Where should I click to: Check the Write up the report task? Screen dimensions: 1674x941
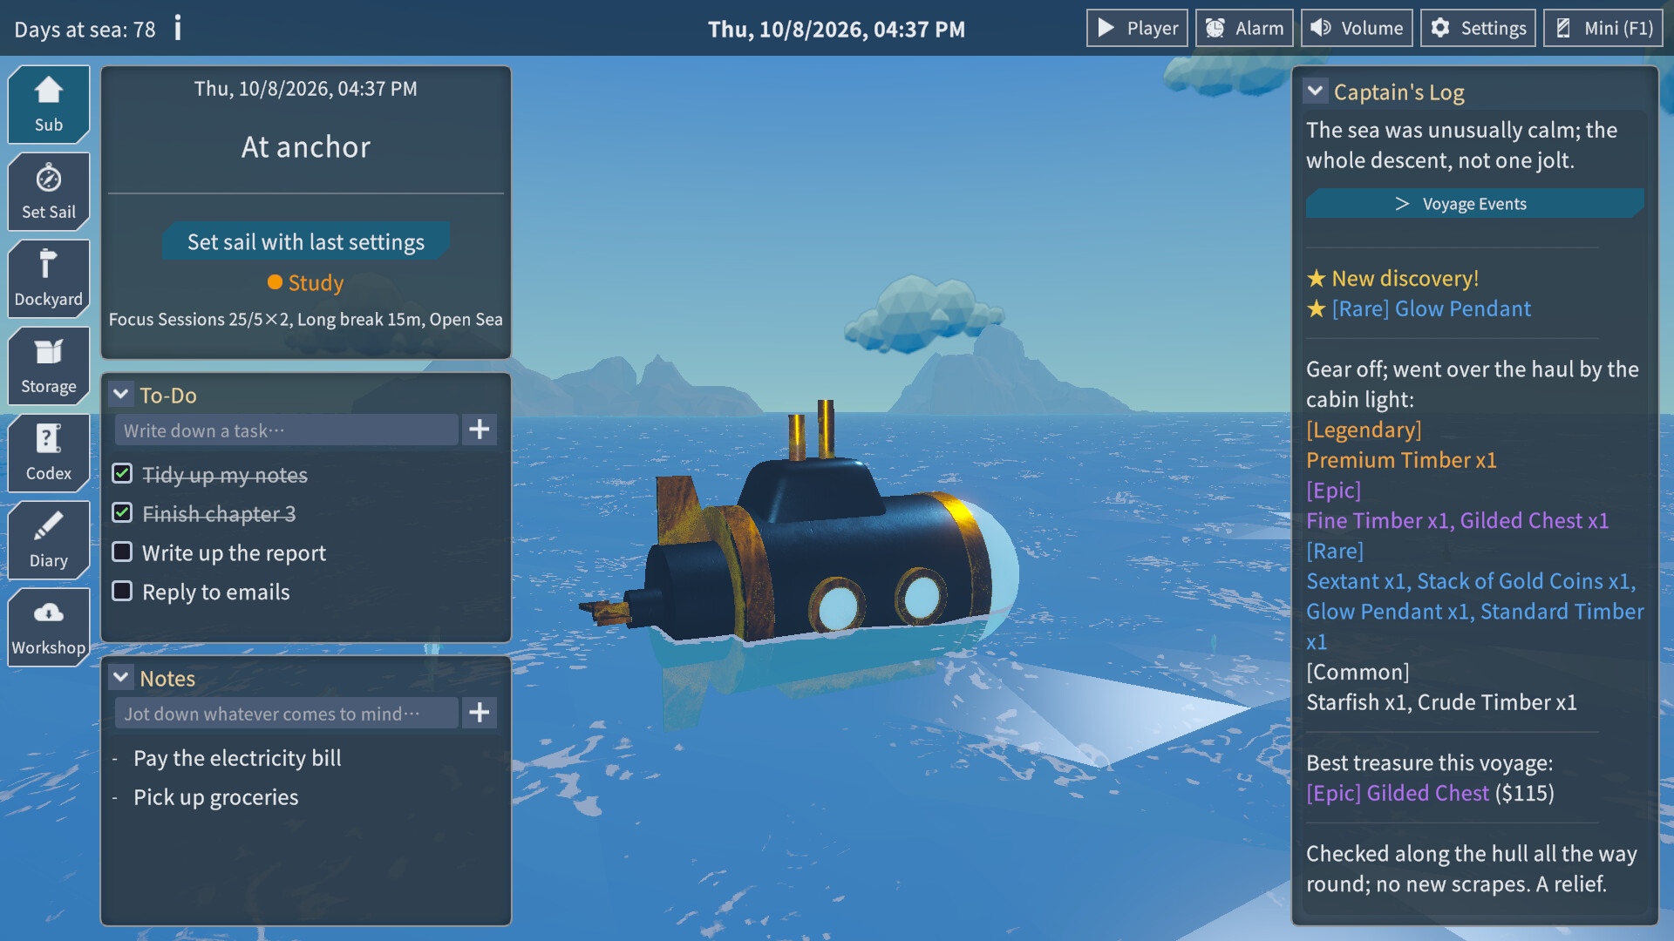coord(122,552)
